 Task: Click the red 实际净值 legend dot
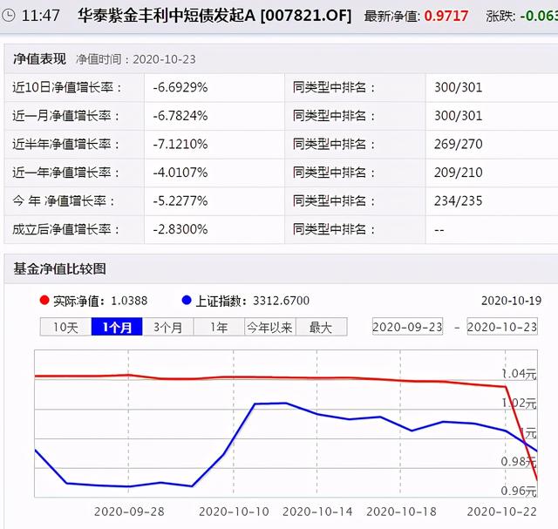coord(44,301)
